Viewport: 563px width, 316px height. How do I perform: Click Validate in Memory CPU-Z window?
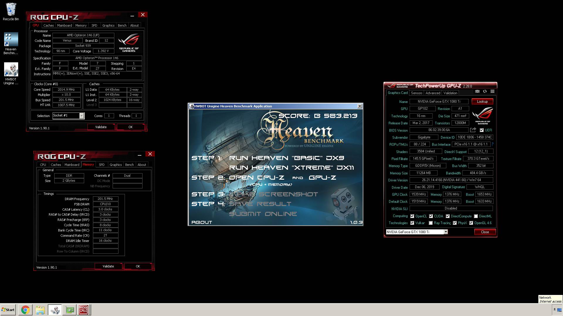click(x=108, y=266)
